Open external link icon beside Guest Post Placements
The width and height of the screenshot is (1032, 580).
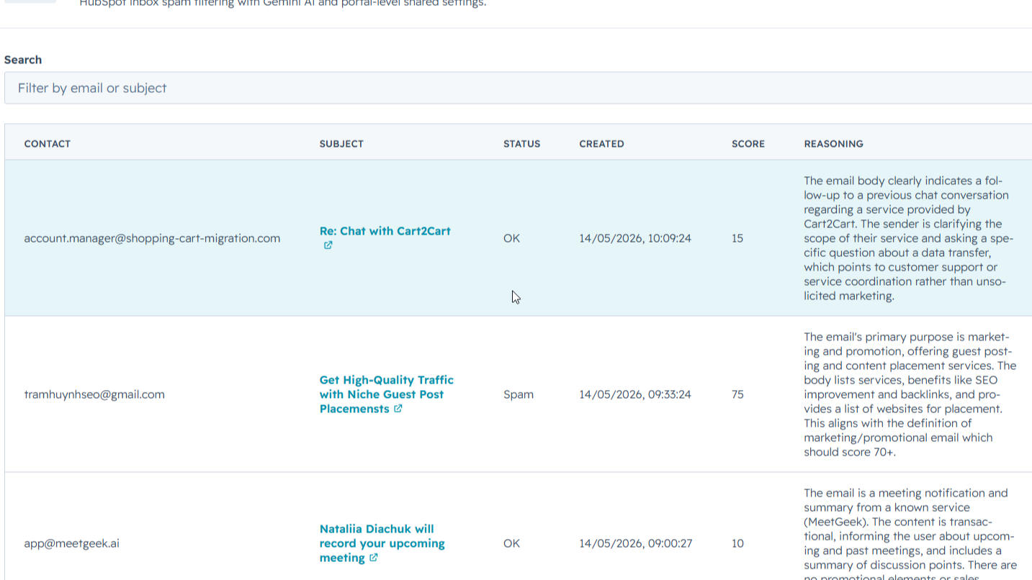tap(398, 409)
